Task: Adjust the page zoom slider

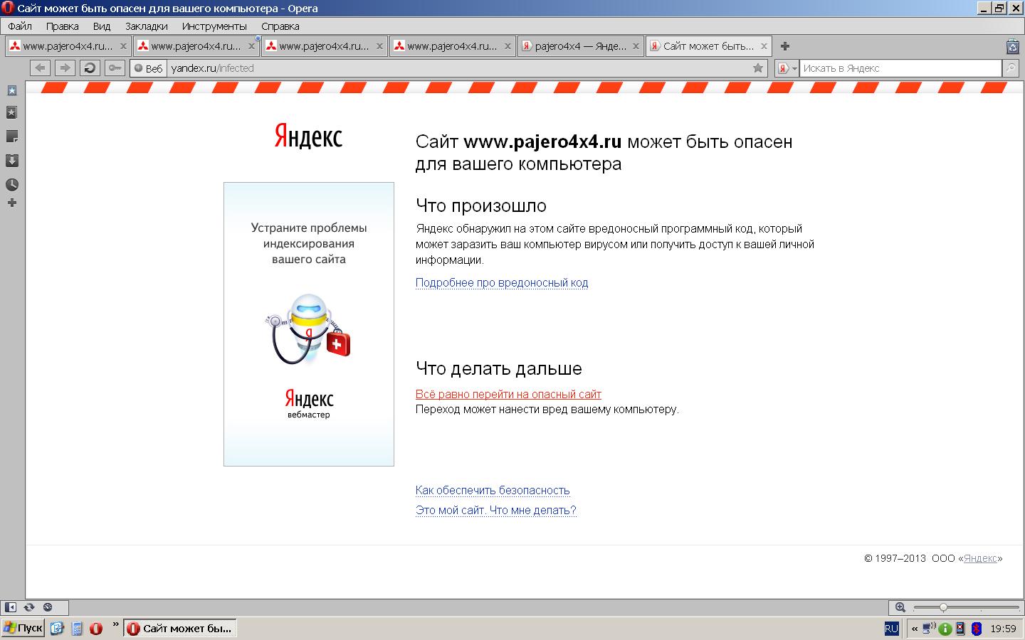Action: click(x=943, y=607)
